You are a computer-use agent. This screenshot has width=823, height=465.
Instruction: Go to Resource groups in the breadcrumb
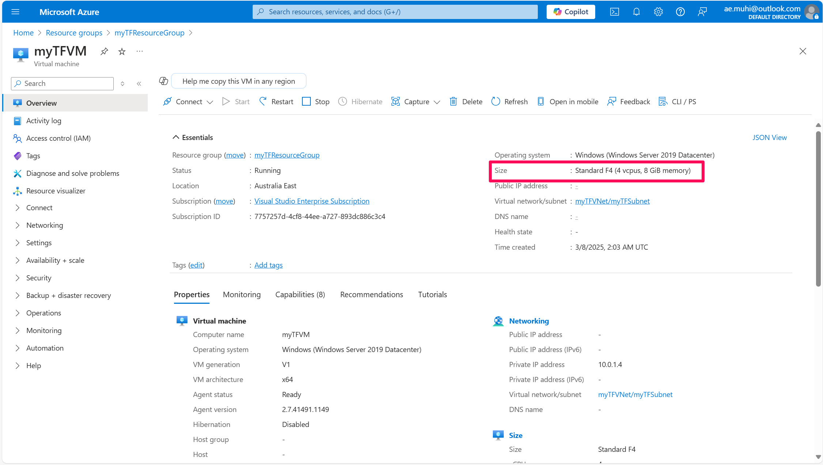click(x=74, y=33)
